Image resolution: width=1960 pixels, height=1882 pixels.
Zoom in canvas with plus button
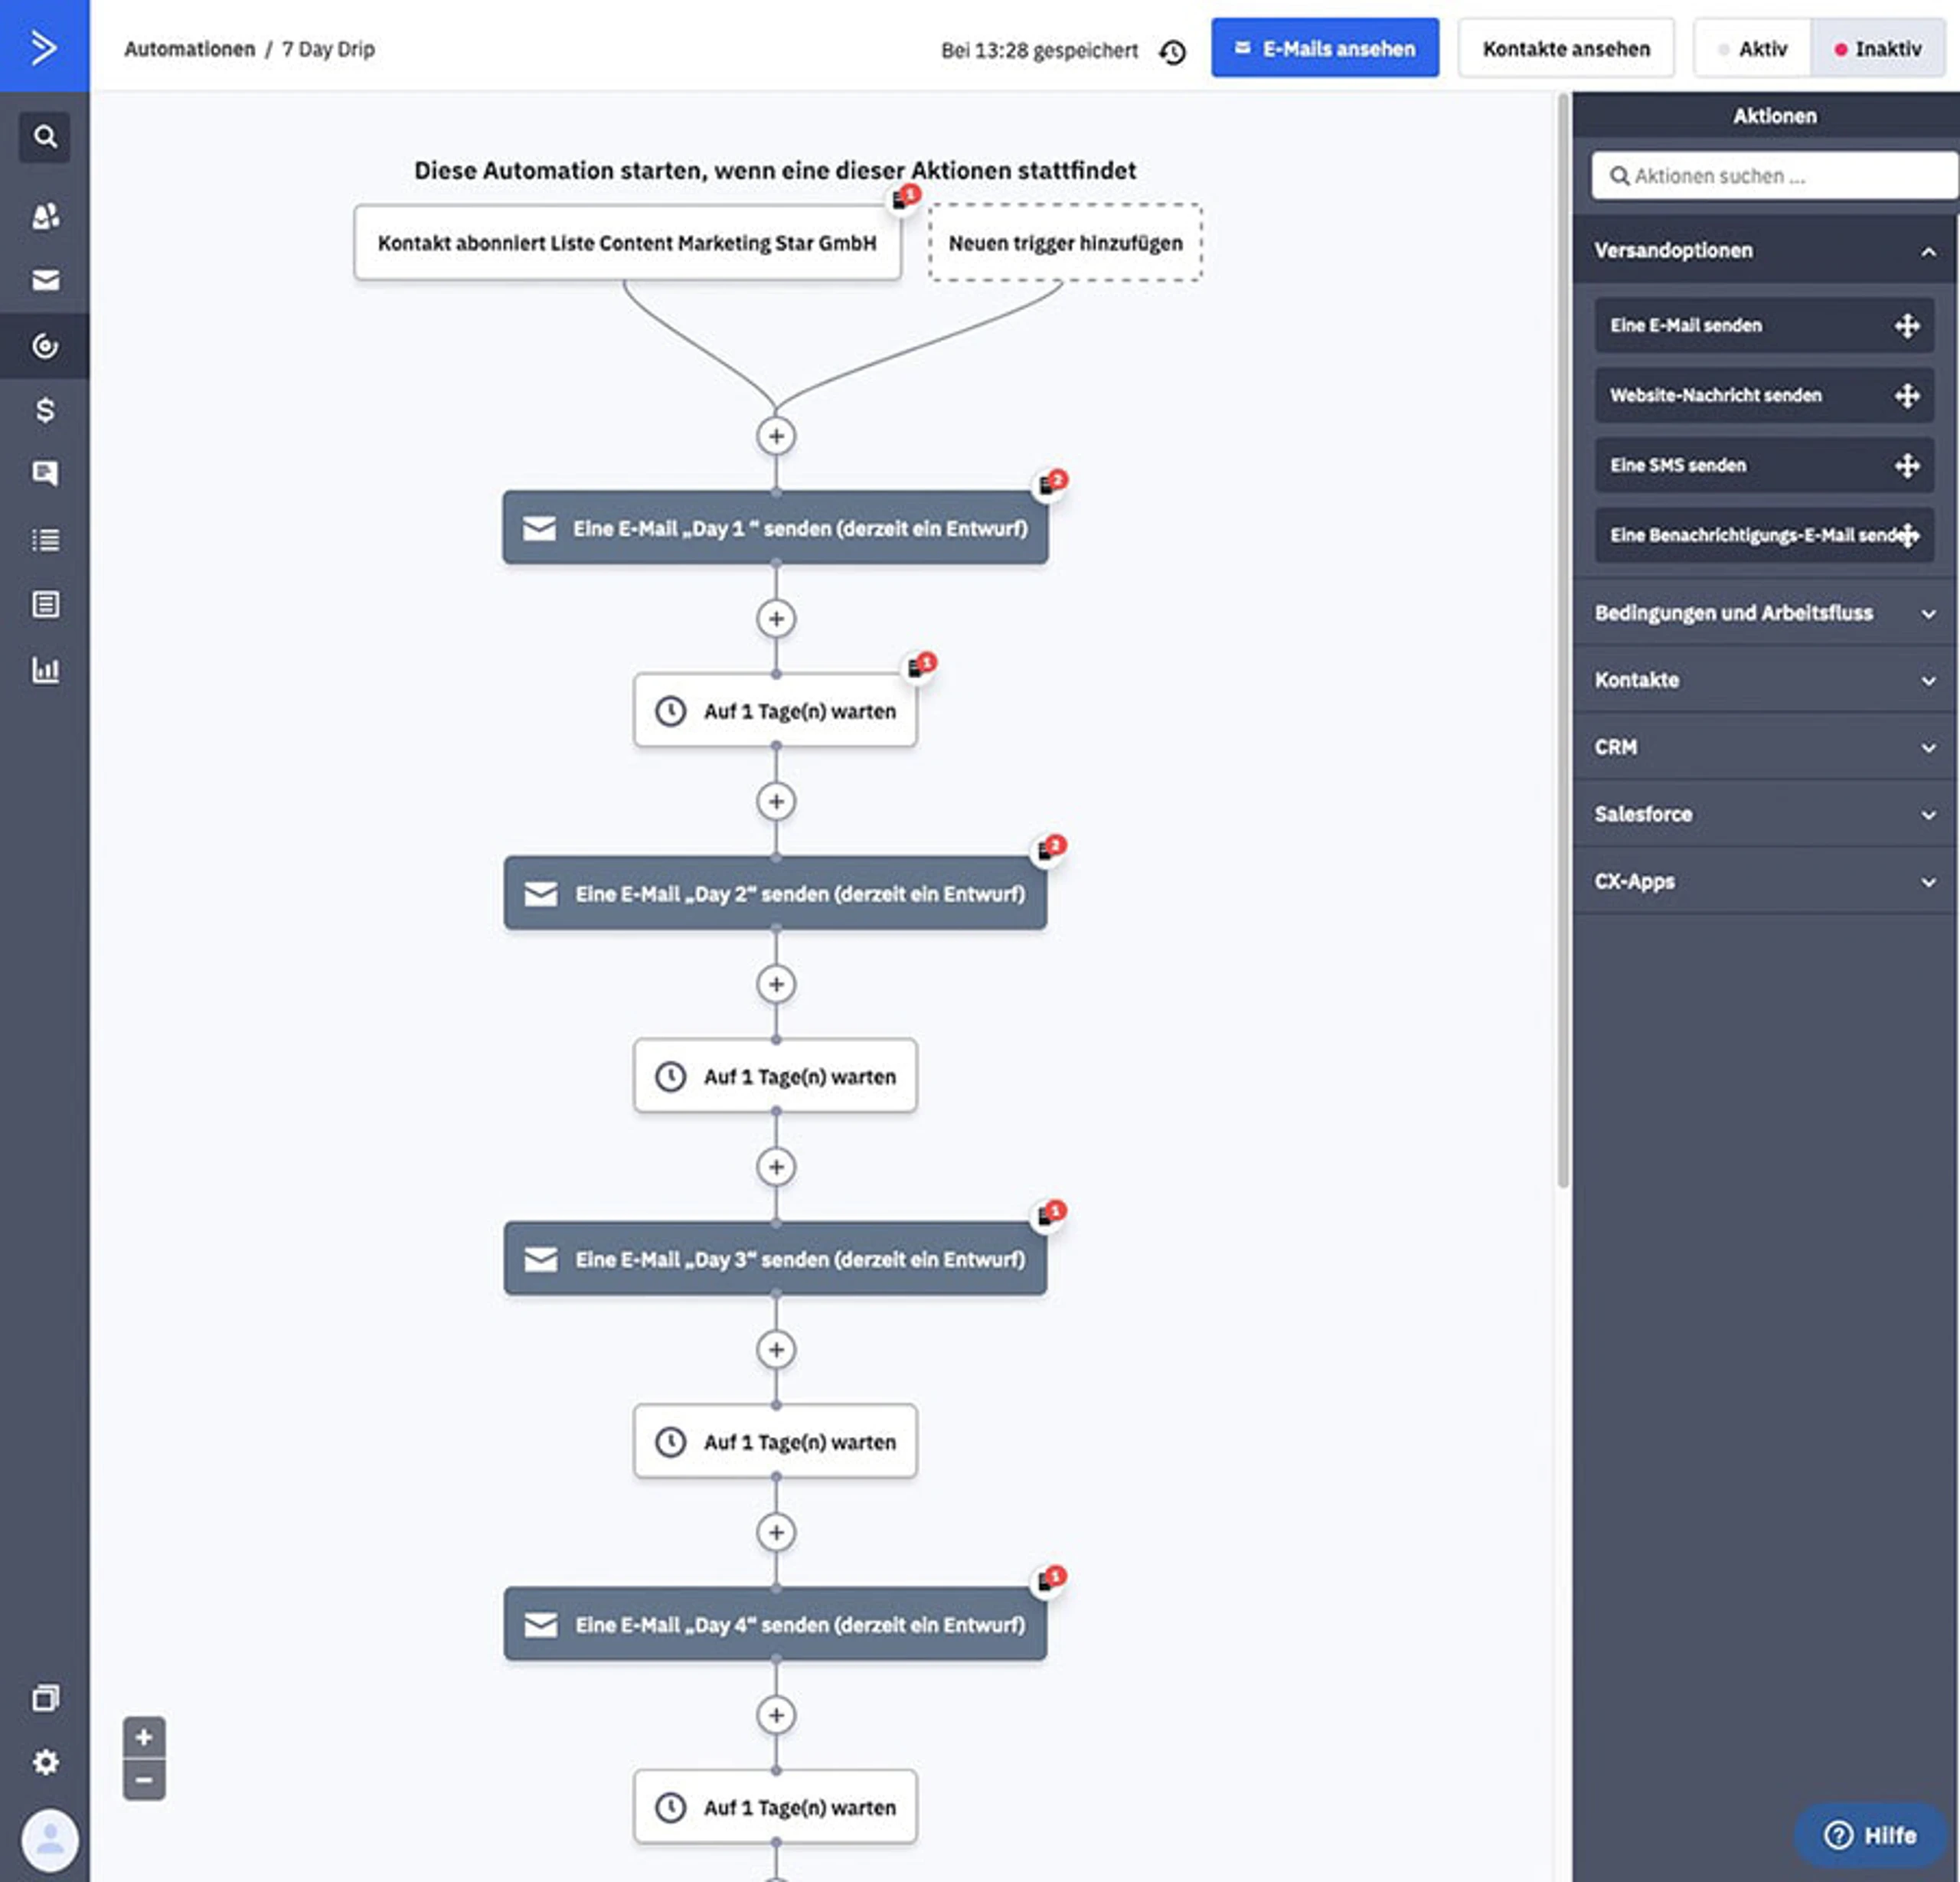point(144,1737)
